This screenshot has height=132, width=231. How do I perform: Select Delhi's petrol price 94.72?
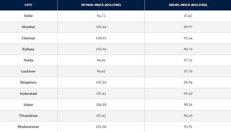(x=101, y=16)
